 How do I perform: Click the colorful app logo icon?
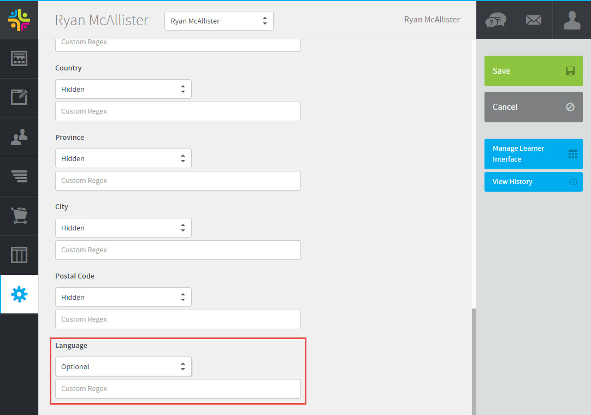pos(19,20)
